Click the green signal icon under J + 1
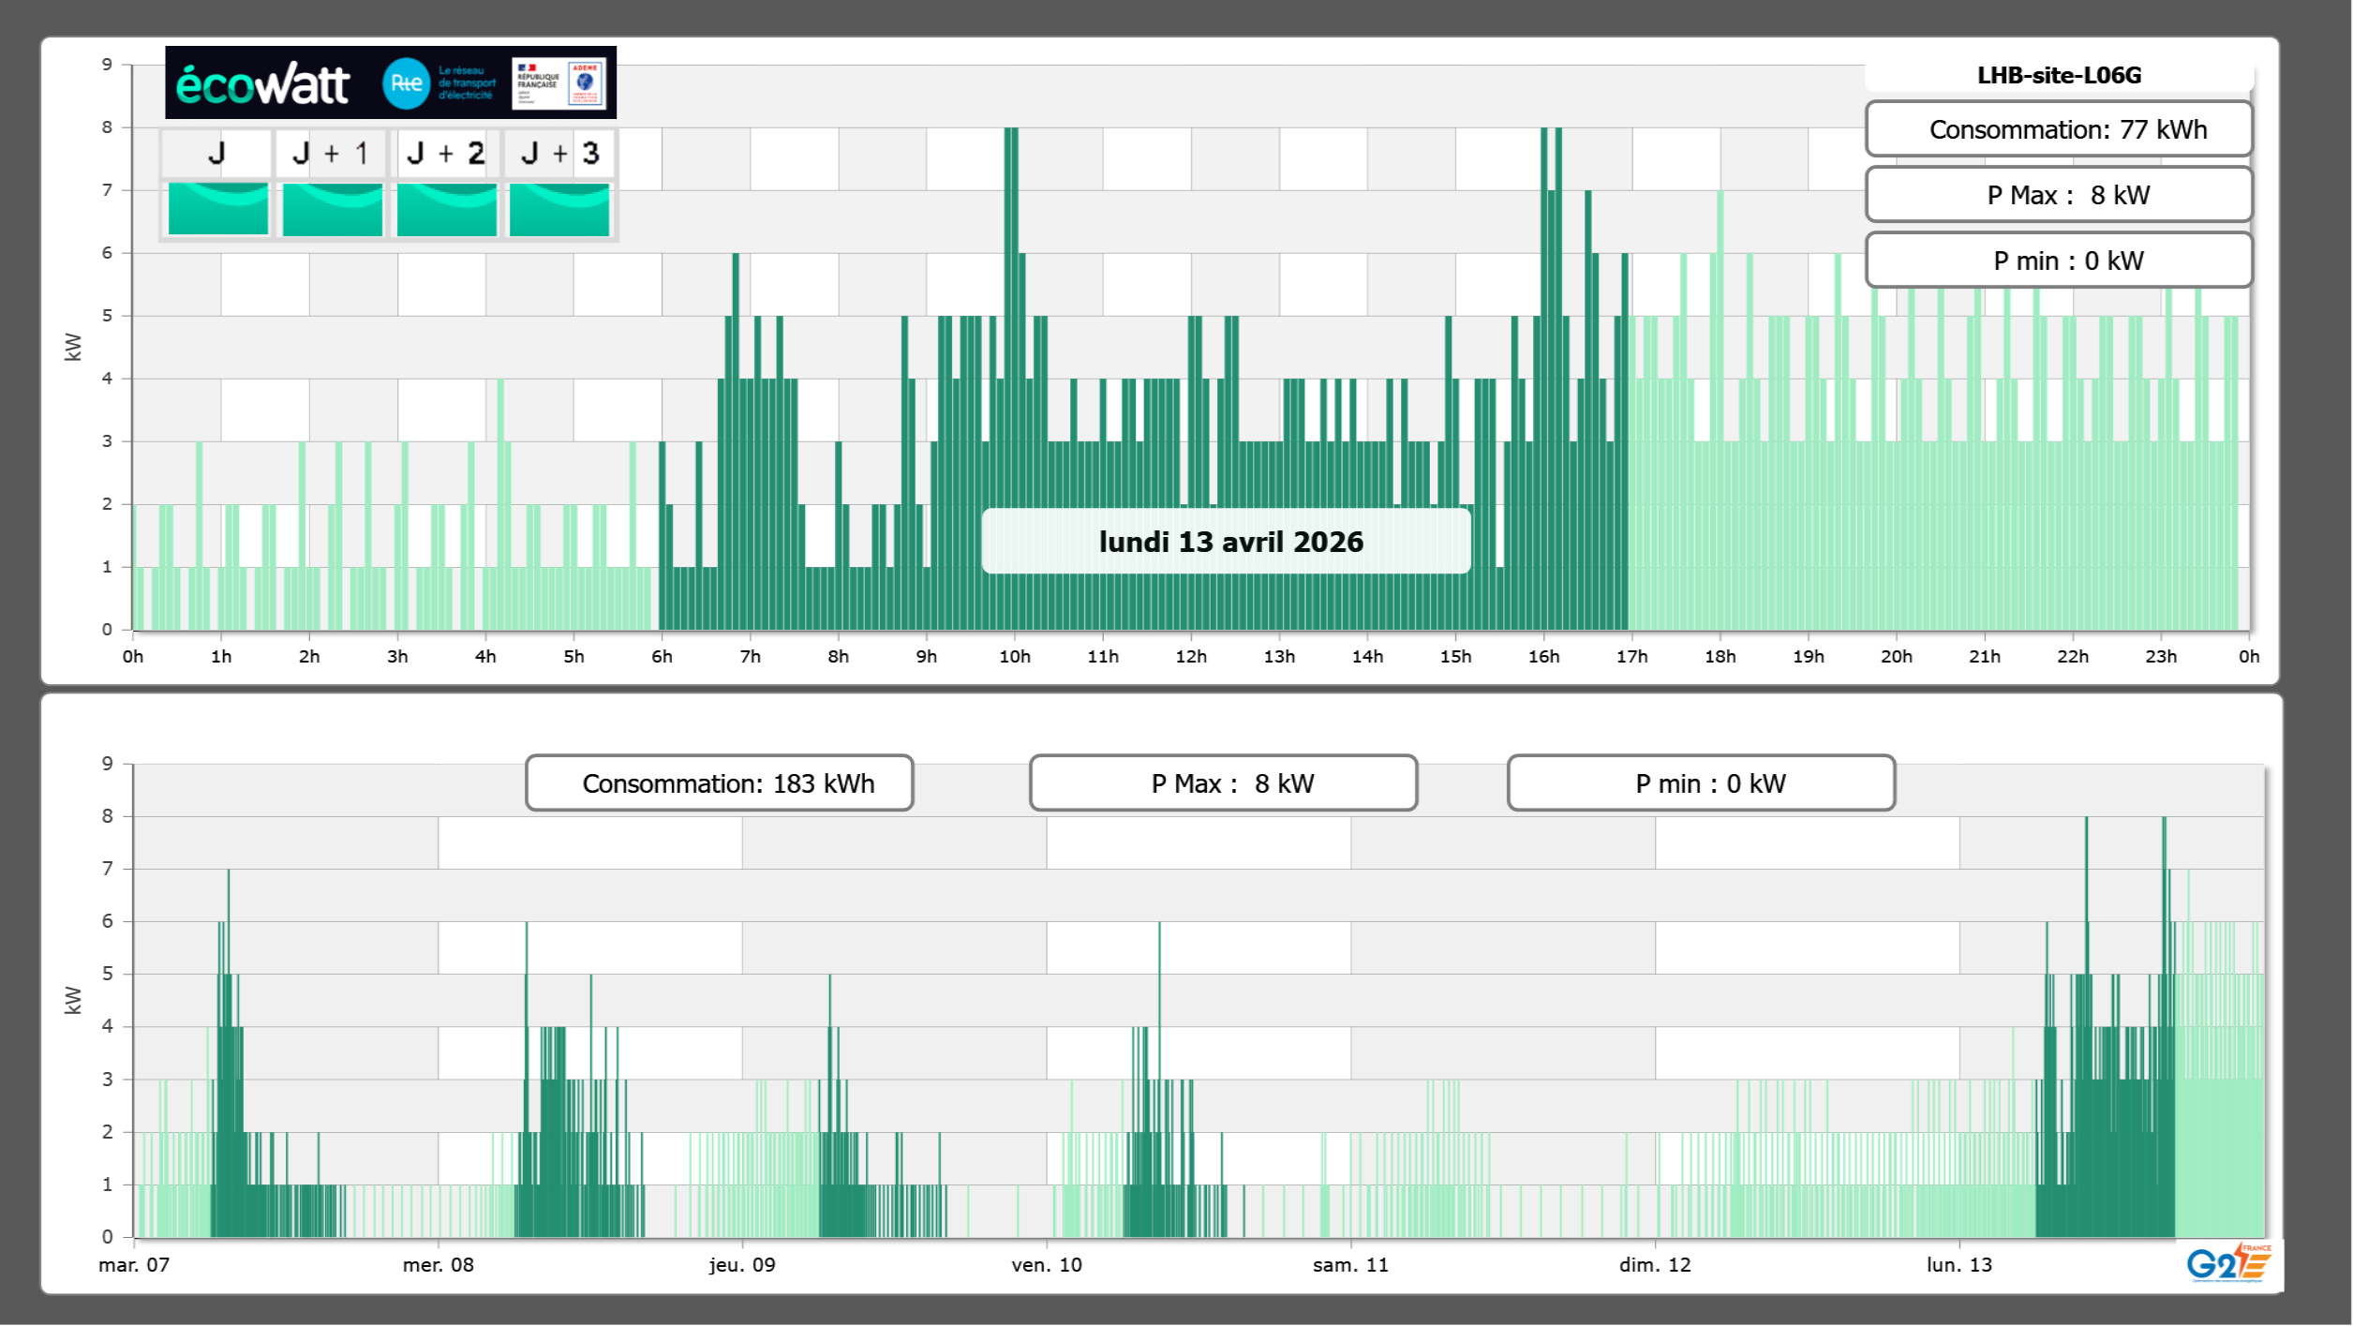This screenshot has width=2353, height=1326. coord(333,209)
